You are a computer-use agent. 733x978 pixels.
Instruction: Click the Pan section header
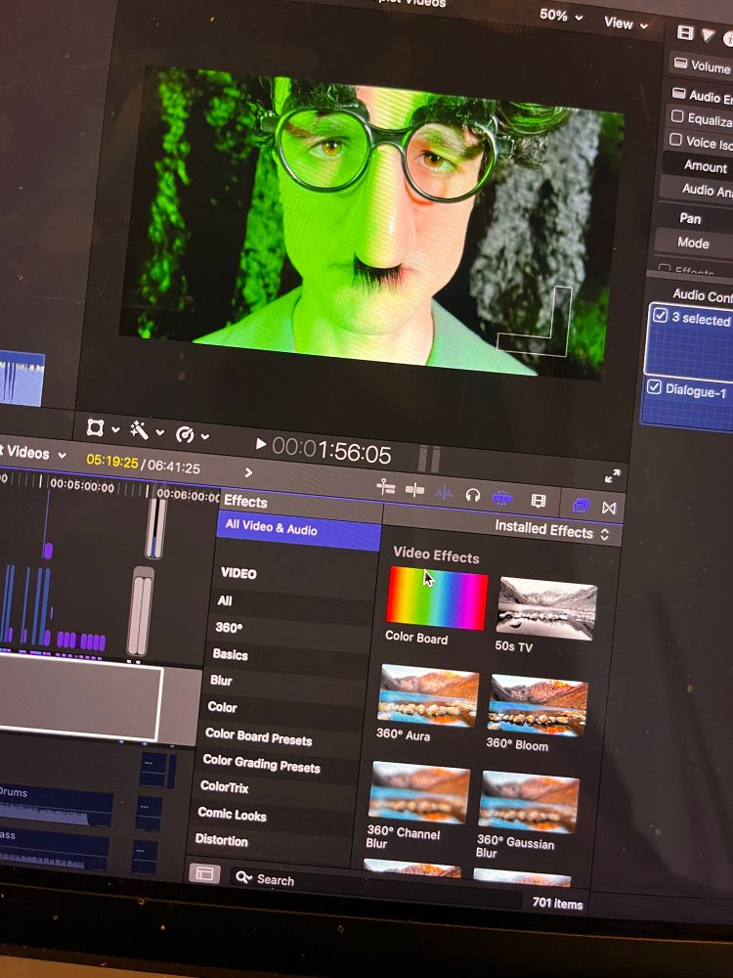(690, 218)
